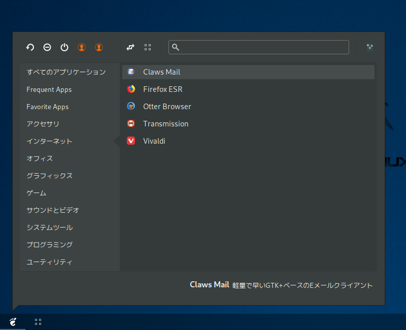This screenshot has width=406, height=330.
Task: Click the GNOME foot menu button in taskbar
Action: pyautogui.click(x=13, y=322)
